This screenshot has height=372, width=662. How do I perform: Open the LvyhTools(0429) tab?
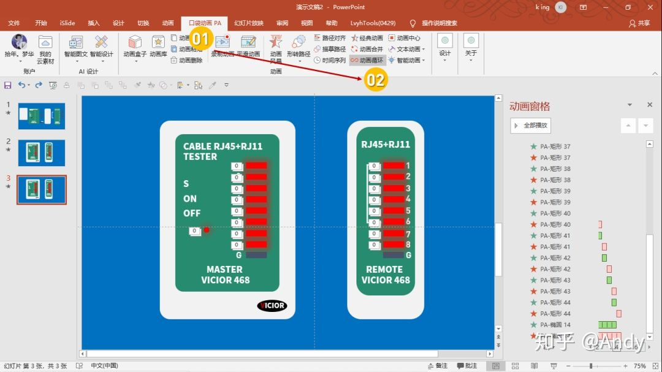point(373,23)
